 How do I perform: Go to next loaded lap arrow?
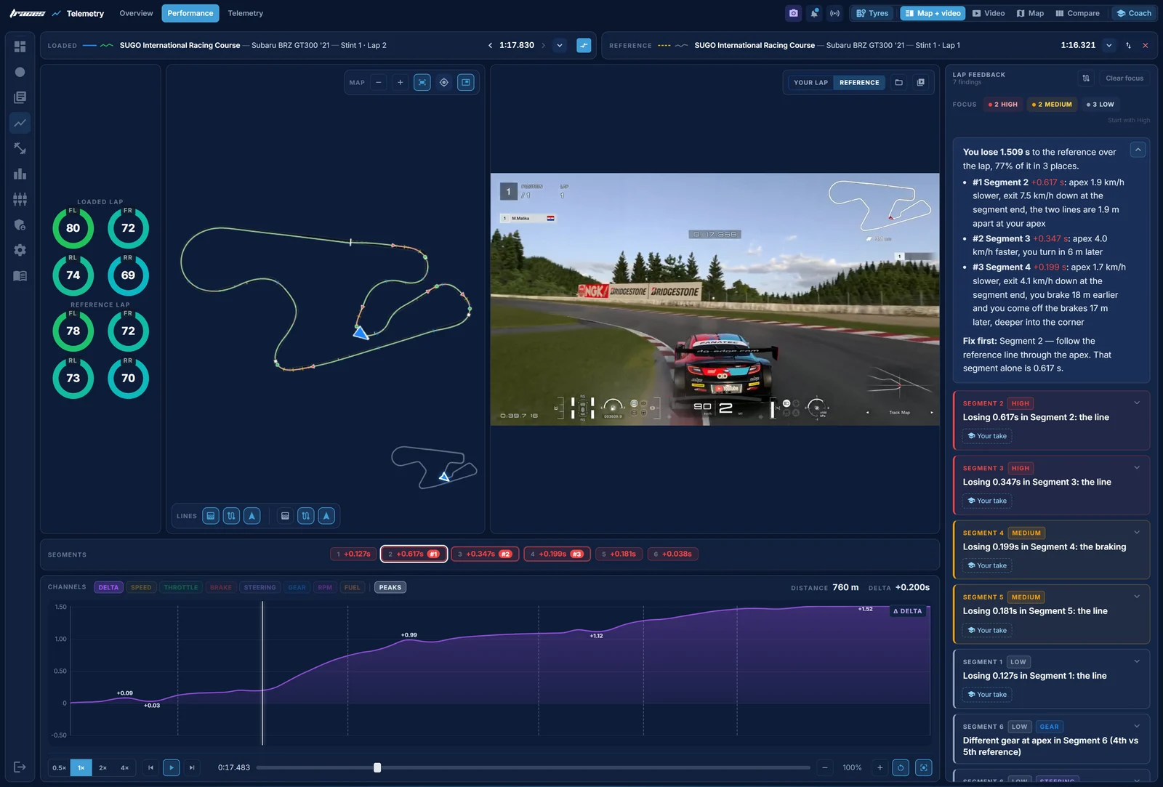pos(543,45)
